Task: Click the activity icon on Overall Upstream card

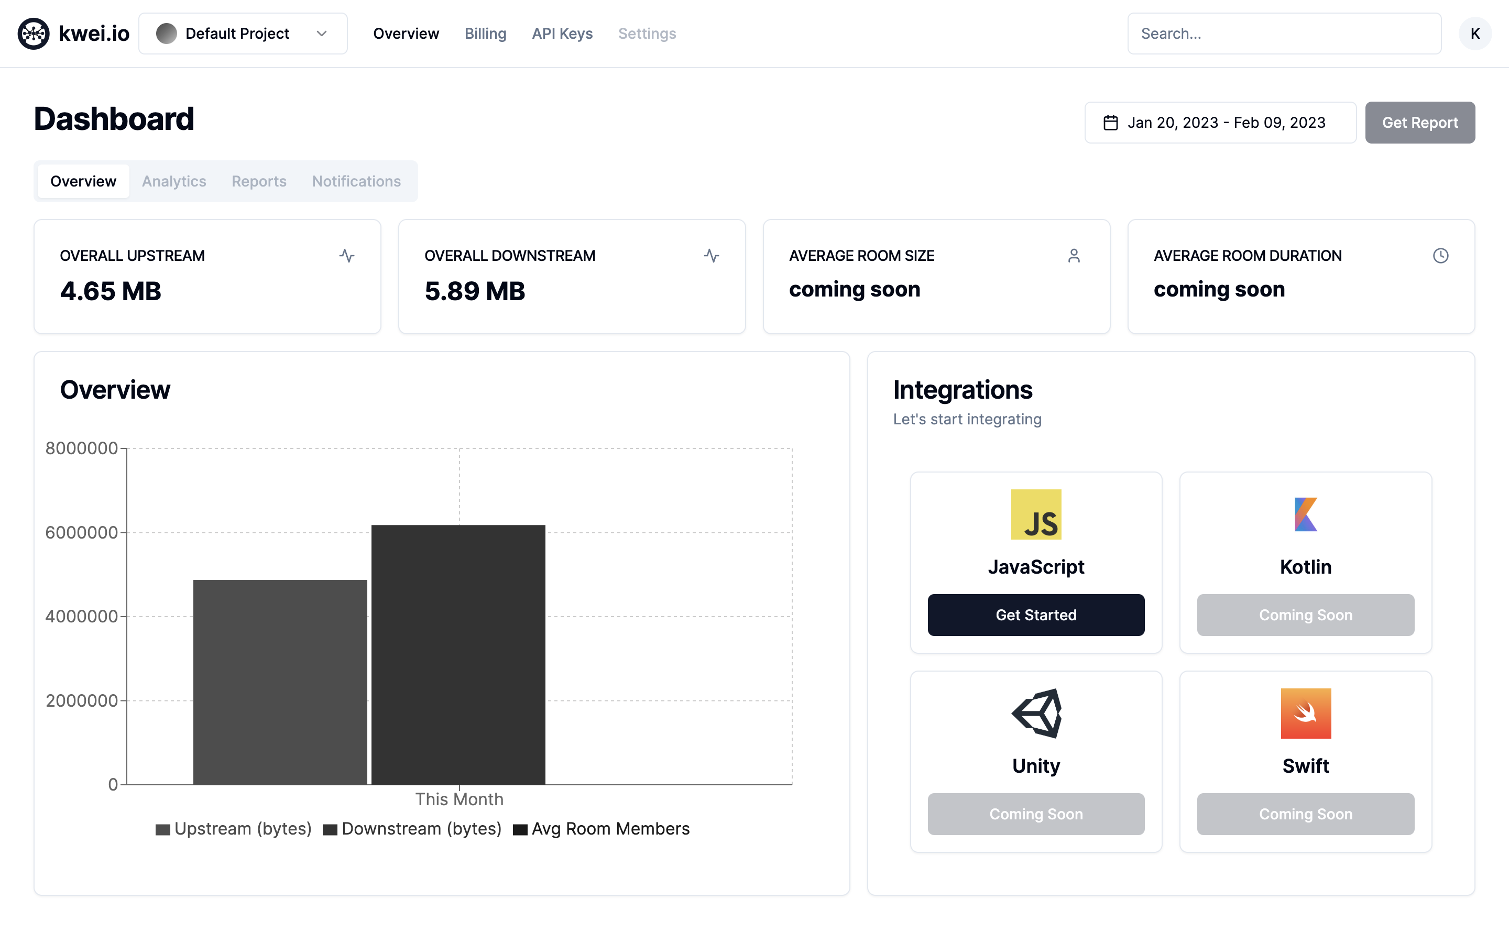Action: point(347,256)
